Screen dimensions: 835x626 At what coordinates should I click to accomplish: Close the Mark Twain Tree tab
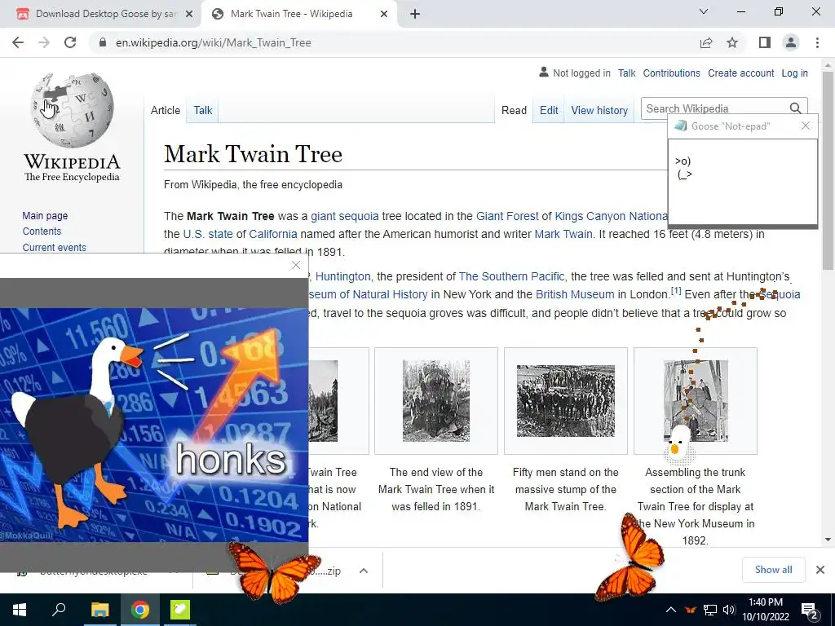(383, 15)
